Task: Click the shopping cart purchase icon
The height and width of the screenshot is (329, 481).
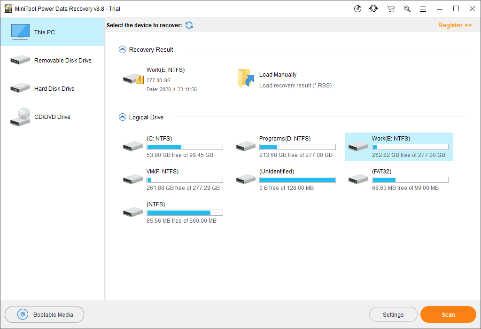Action: click(x=390, y=8)
